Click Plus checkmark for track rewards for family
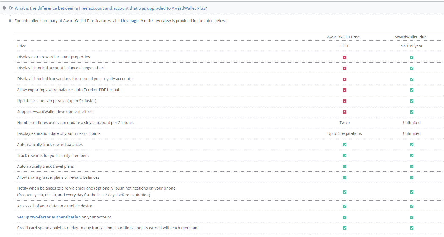The image size is (444, 237). (412, 156)
